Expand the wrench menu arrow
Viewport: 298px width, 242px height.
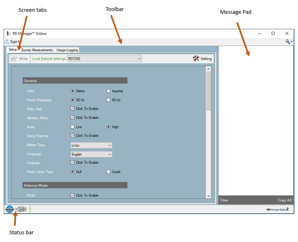(x=291, y=42)
